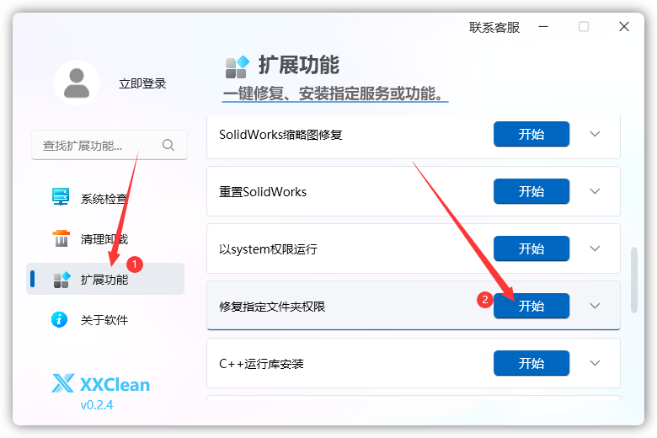Viewport: 657px width, 438px height.
Task: Click the 清理卸载 trash icon
Action: (61, 239)
